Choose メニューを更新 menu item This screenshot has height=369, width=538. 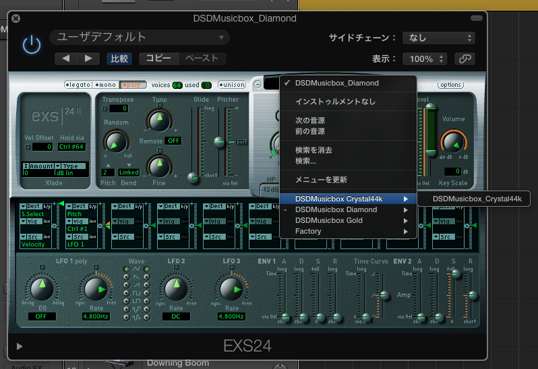point(348,180)
